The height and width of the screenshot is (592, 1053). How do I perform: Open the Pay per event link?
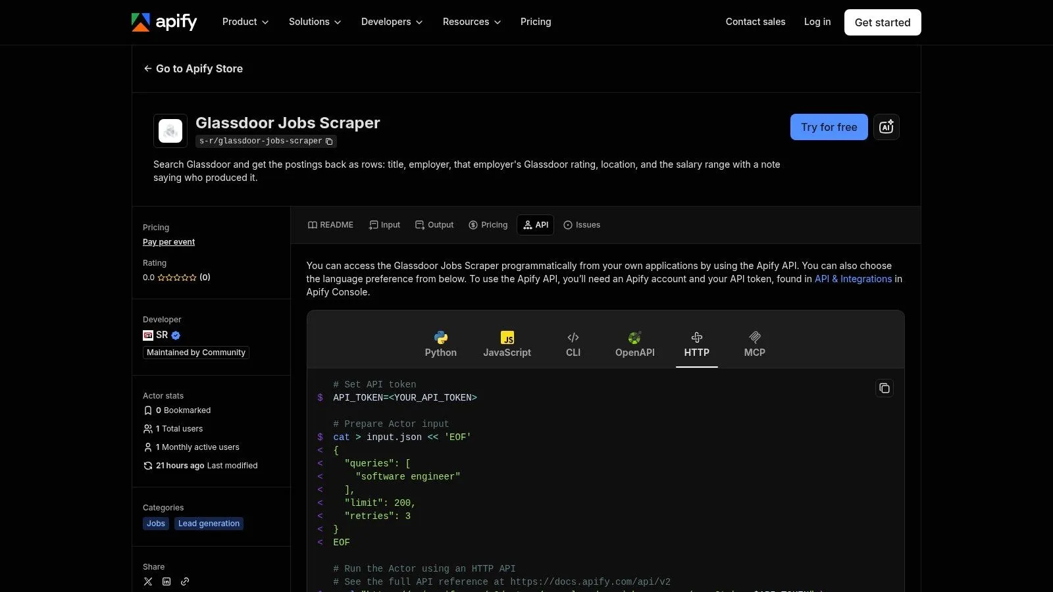[x=168, y=242]
